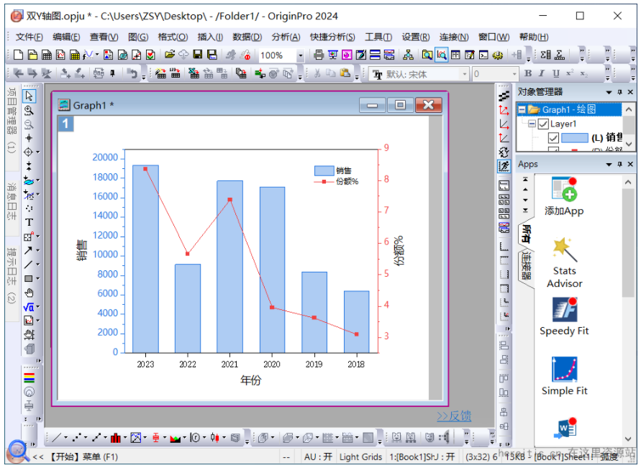This screenshot has width=641, height=468.
Task: Switch to the 连接器 tab in Apps
Action: [x=527, y=266]
